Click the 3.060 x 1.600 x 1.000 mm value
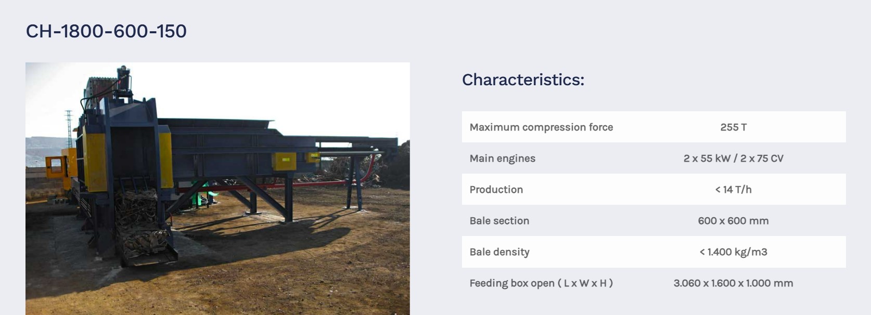The image size is (871, 315). (733, 283)
